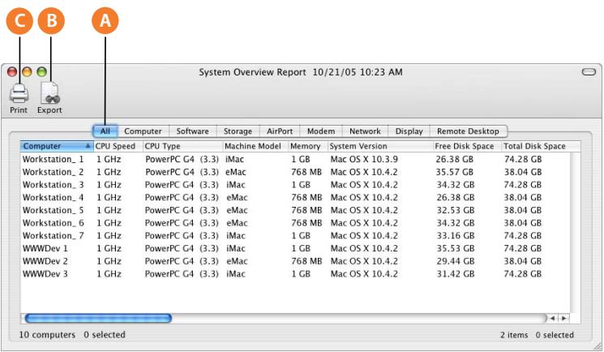The image size is (604, 352).
Task: Select the WWWDev 3 row
Action: [295, 274]
